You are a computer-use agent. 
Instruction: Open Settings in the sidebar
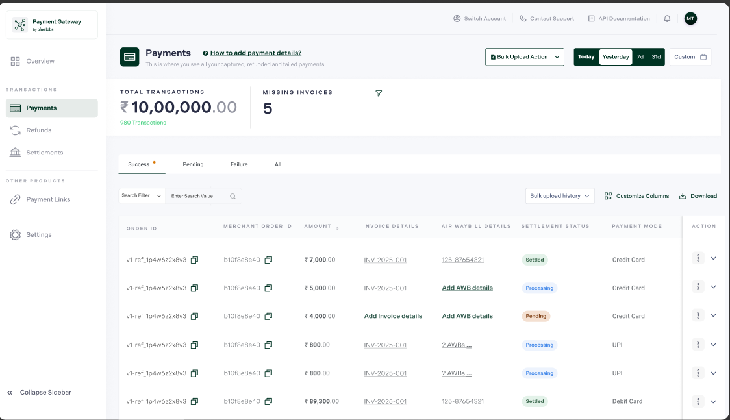tap(52, 235)
